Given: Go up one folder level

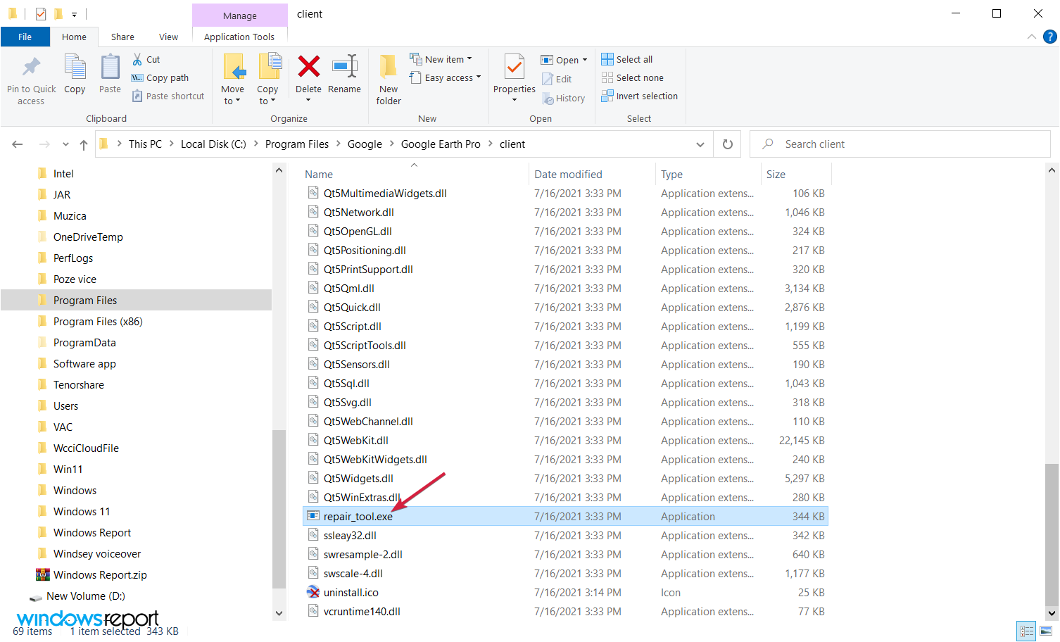Looking at the screenshot, I should click(84, 144).
